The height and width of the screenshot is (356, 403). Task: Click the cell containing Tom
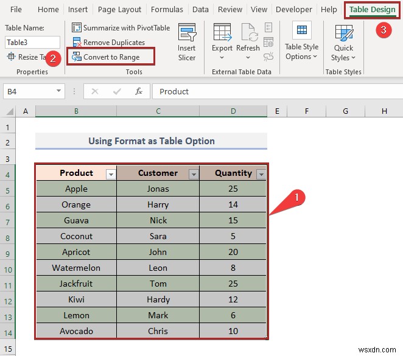158,284
